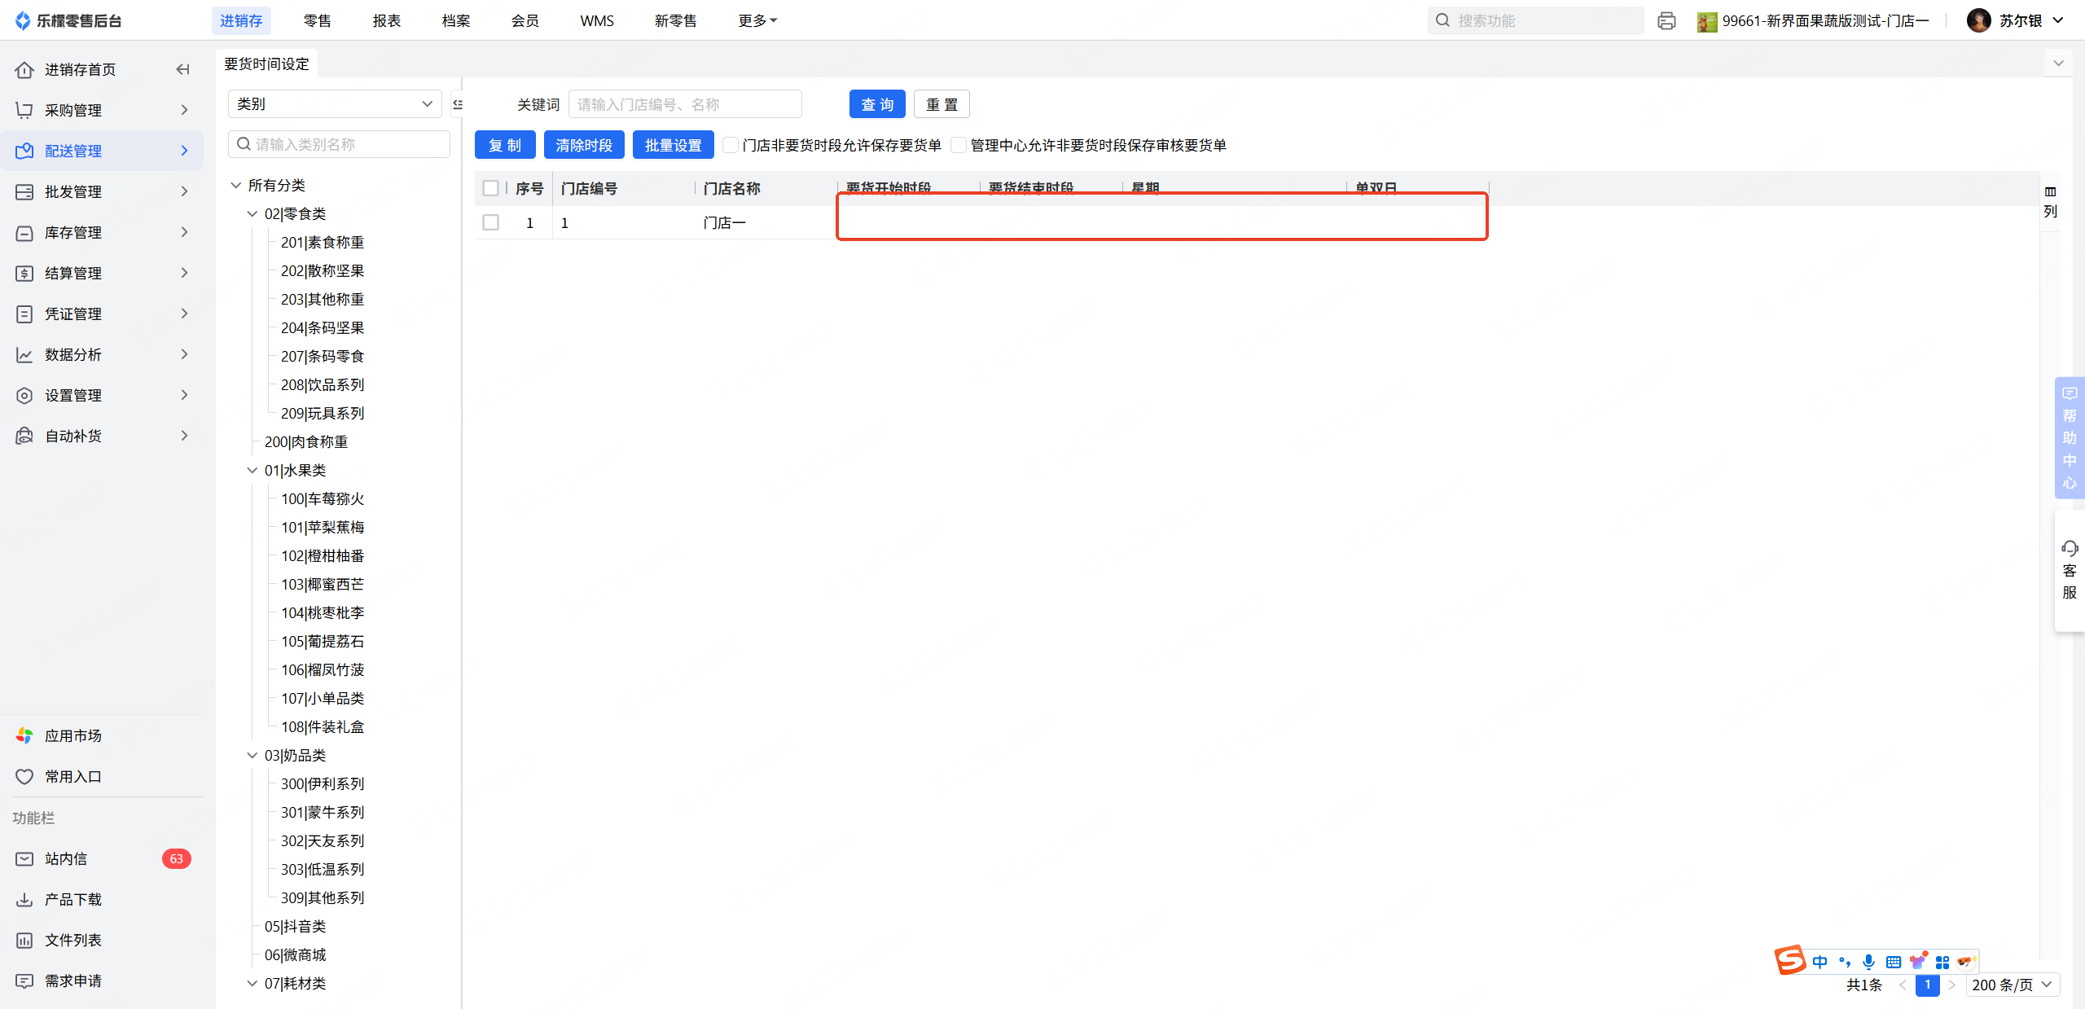Click the printer icon in top bar
2085x1009 pixels.
coord(1666,20)
